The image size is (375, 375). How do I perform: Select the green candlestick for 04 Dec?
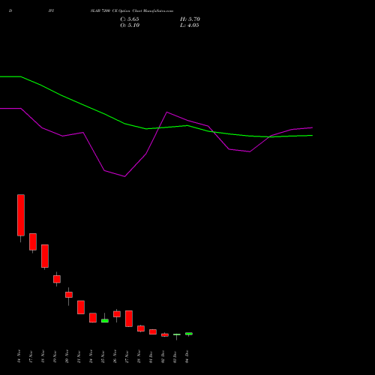click(189, 334)
